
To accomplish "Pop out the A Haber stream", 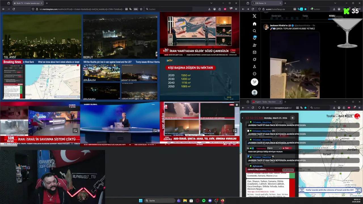I will point(235,131).
